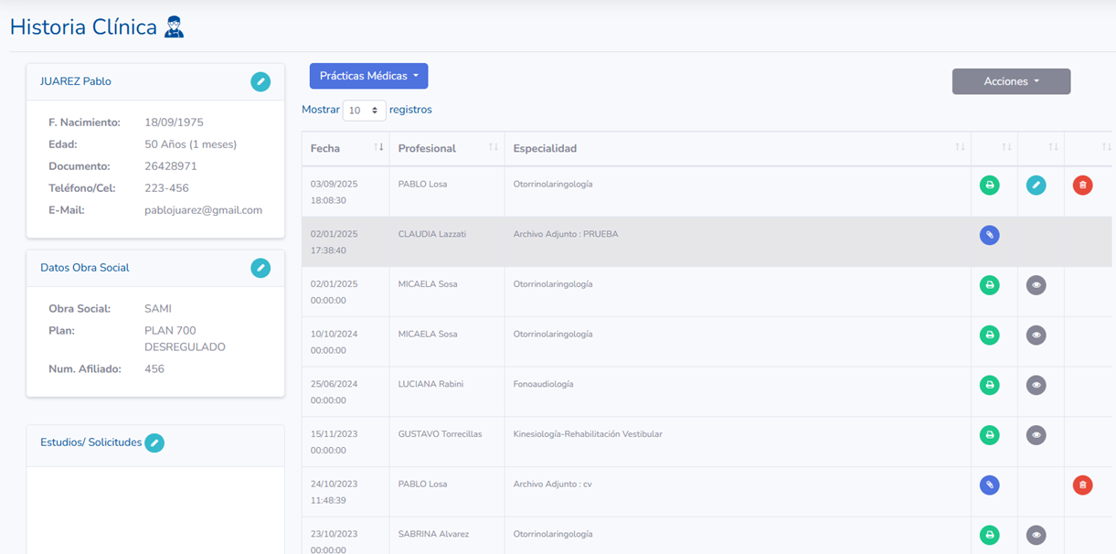The image size is (1116, 554).
Task: Open the Estudios/Solicitudes edit pencil icon
Action: [x=154, y=443]
